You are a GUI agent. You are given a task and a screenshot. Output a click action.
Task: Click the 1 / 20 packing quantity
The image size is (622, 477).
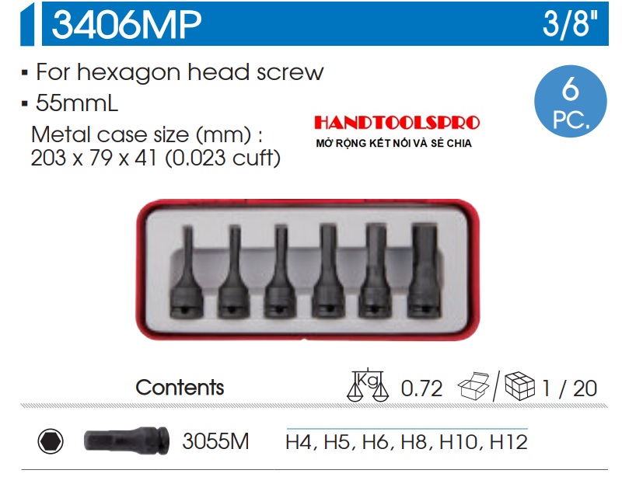[569, 388]
